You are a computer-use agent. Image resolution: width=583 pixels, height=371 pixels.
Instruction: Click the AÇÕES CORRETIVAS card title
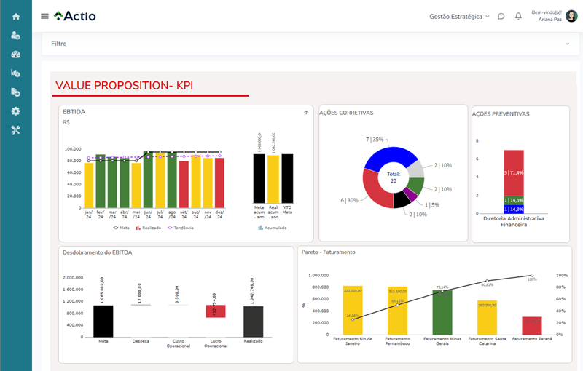(x=347, y=113)
